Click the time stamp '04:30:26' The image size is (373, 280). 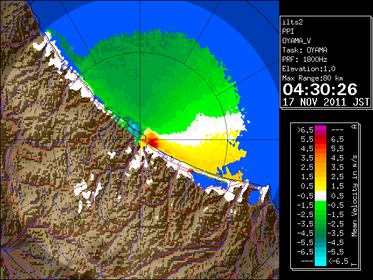click(x=320, y=89)
